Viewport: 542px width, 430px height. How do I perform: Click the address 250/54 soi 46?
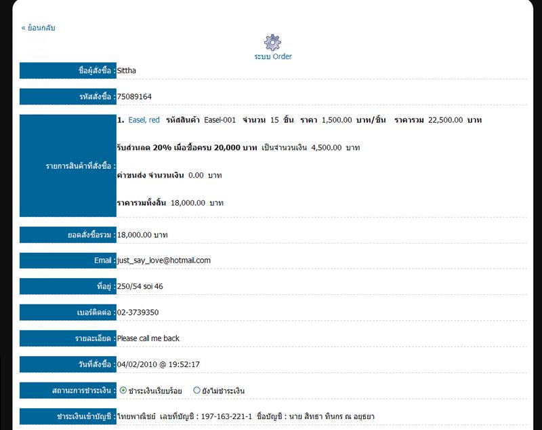(140, 286)
